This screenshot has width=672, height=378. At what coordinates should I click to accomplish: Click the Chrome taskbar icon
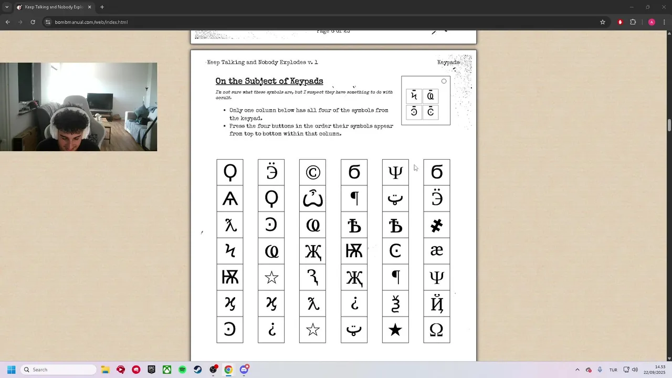coord(228,370)
